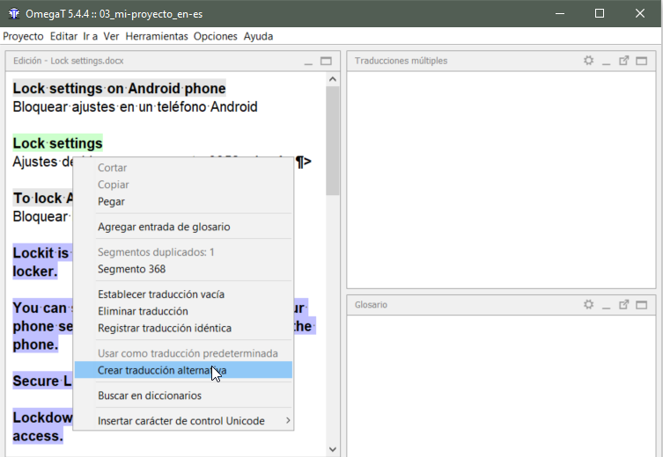The width and height of the screenshot is (663, 457).
Task: Open the Ir a menu
Action: click(x=91, y=36)
